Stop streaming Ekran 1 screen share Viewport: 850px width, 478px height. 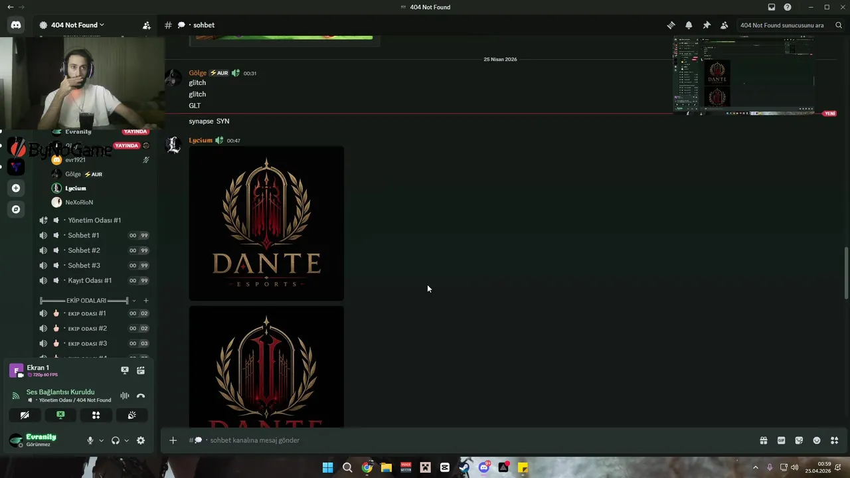[x=124, y=370]
